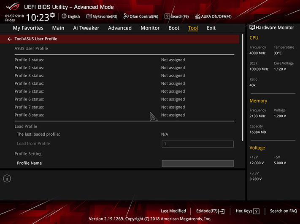Click 'Profile 6 status:' row
This screenshot has width=300, height=224.
click(x=124, y=99)
